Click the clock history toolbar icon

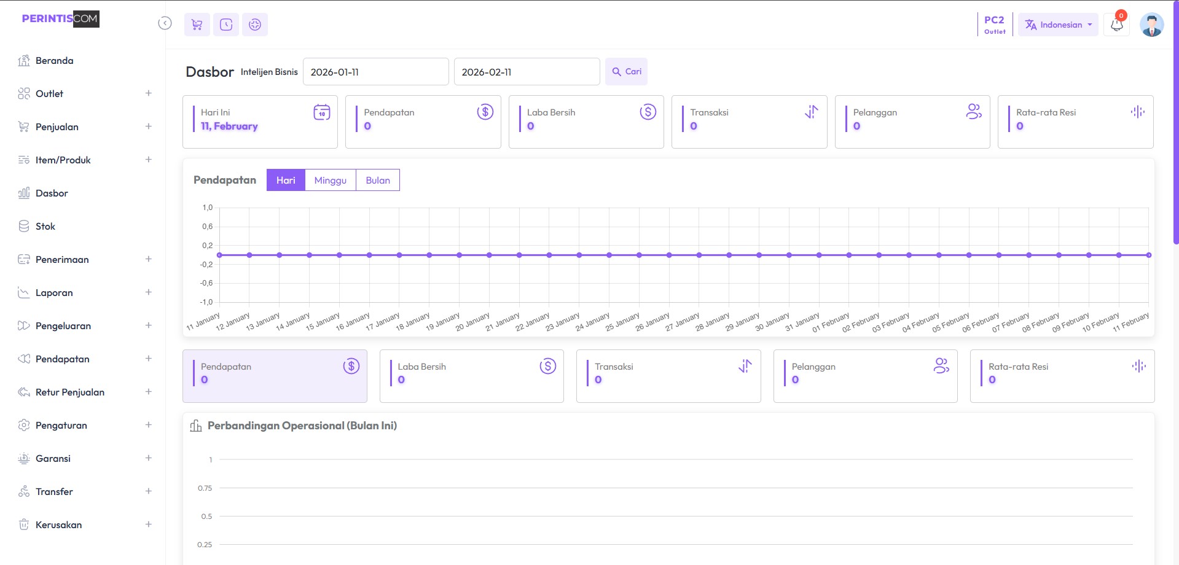[x=226, y=25]
